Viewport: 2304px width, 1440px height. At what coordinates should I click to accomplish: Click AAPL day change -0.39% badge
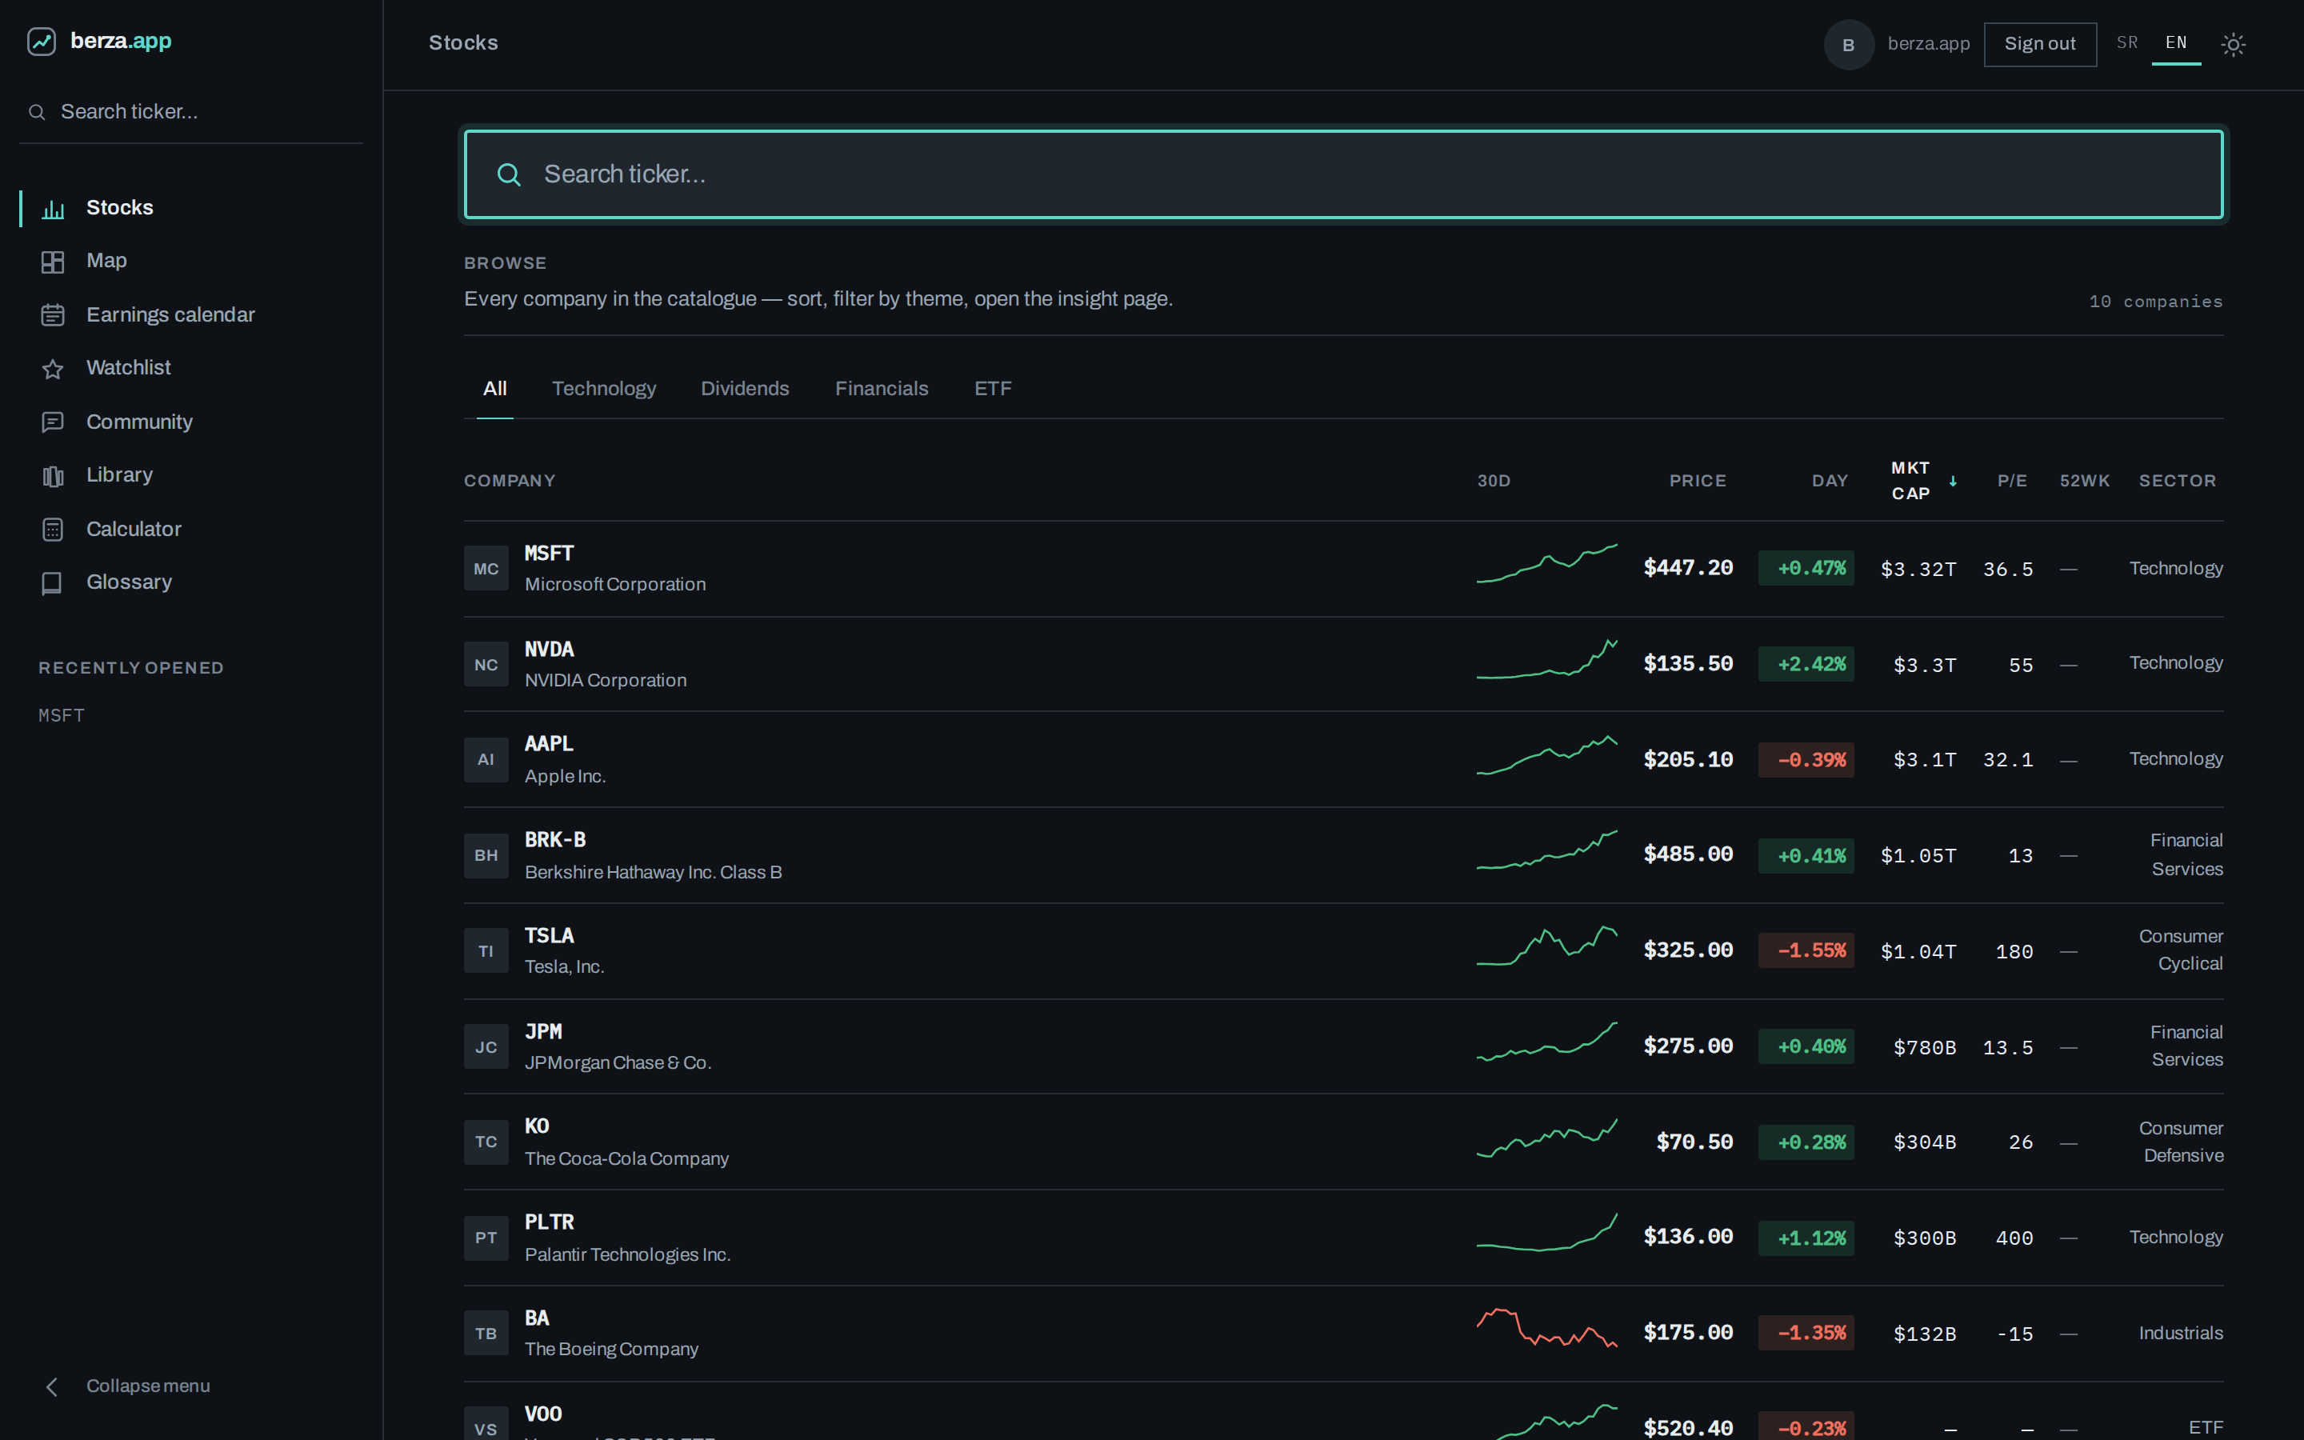1805,760
